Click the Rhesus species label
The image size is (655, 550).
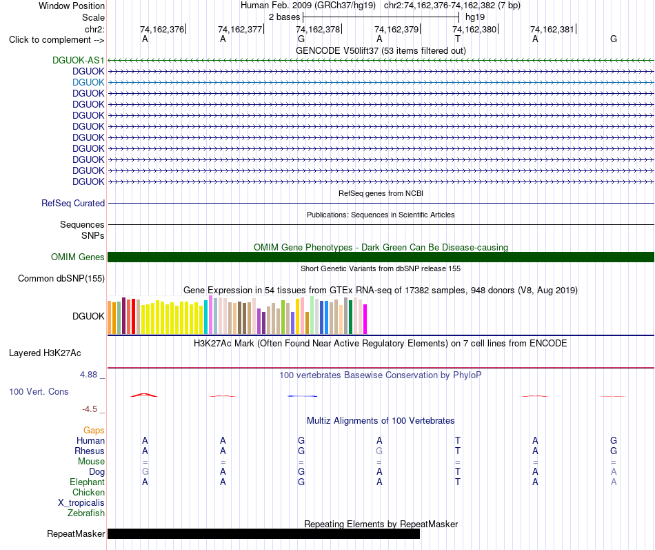click(x=90, y=451)
